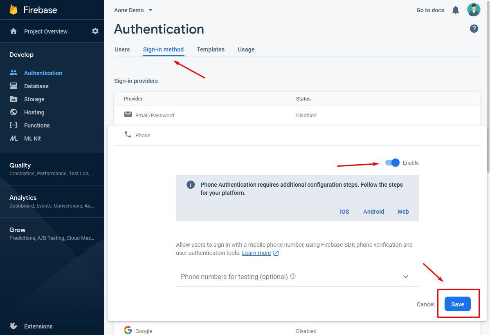The image size is (490, 335).
Task: Open the Usage tab
Action: 246,49
